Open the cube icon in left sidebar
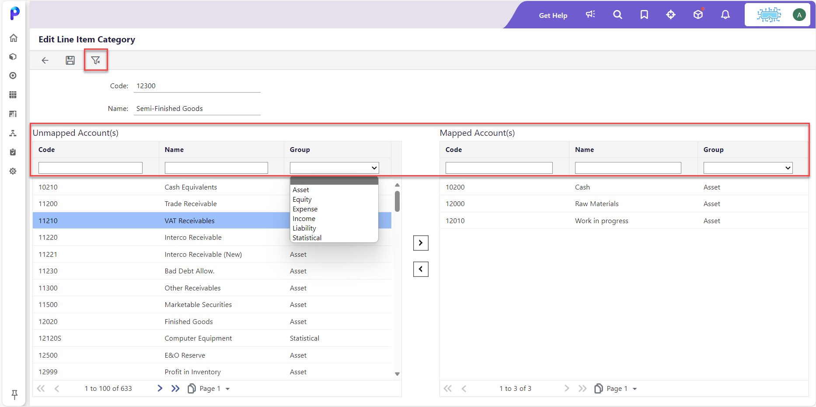The height and width of the screenshot is (407, 816). tap(13, 57)
